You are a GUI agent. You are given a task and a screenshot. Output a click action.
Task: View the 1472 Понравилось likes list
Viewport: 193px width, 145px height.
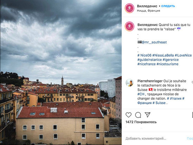[141, 122]
